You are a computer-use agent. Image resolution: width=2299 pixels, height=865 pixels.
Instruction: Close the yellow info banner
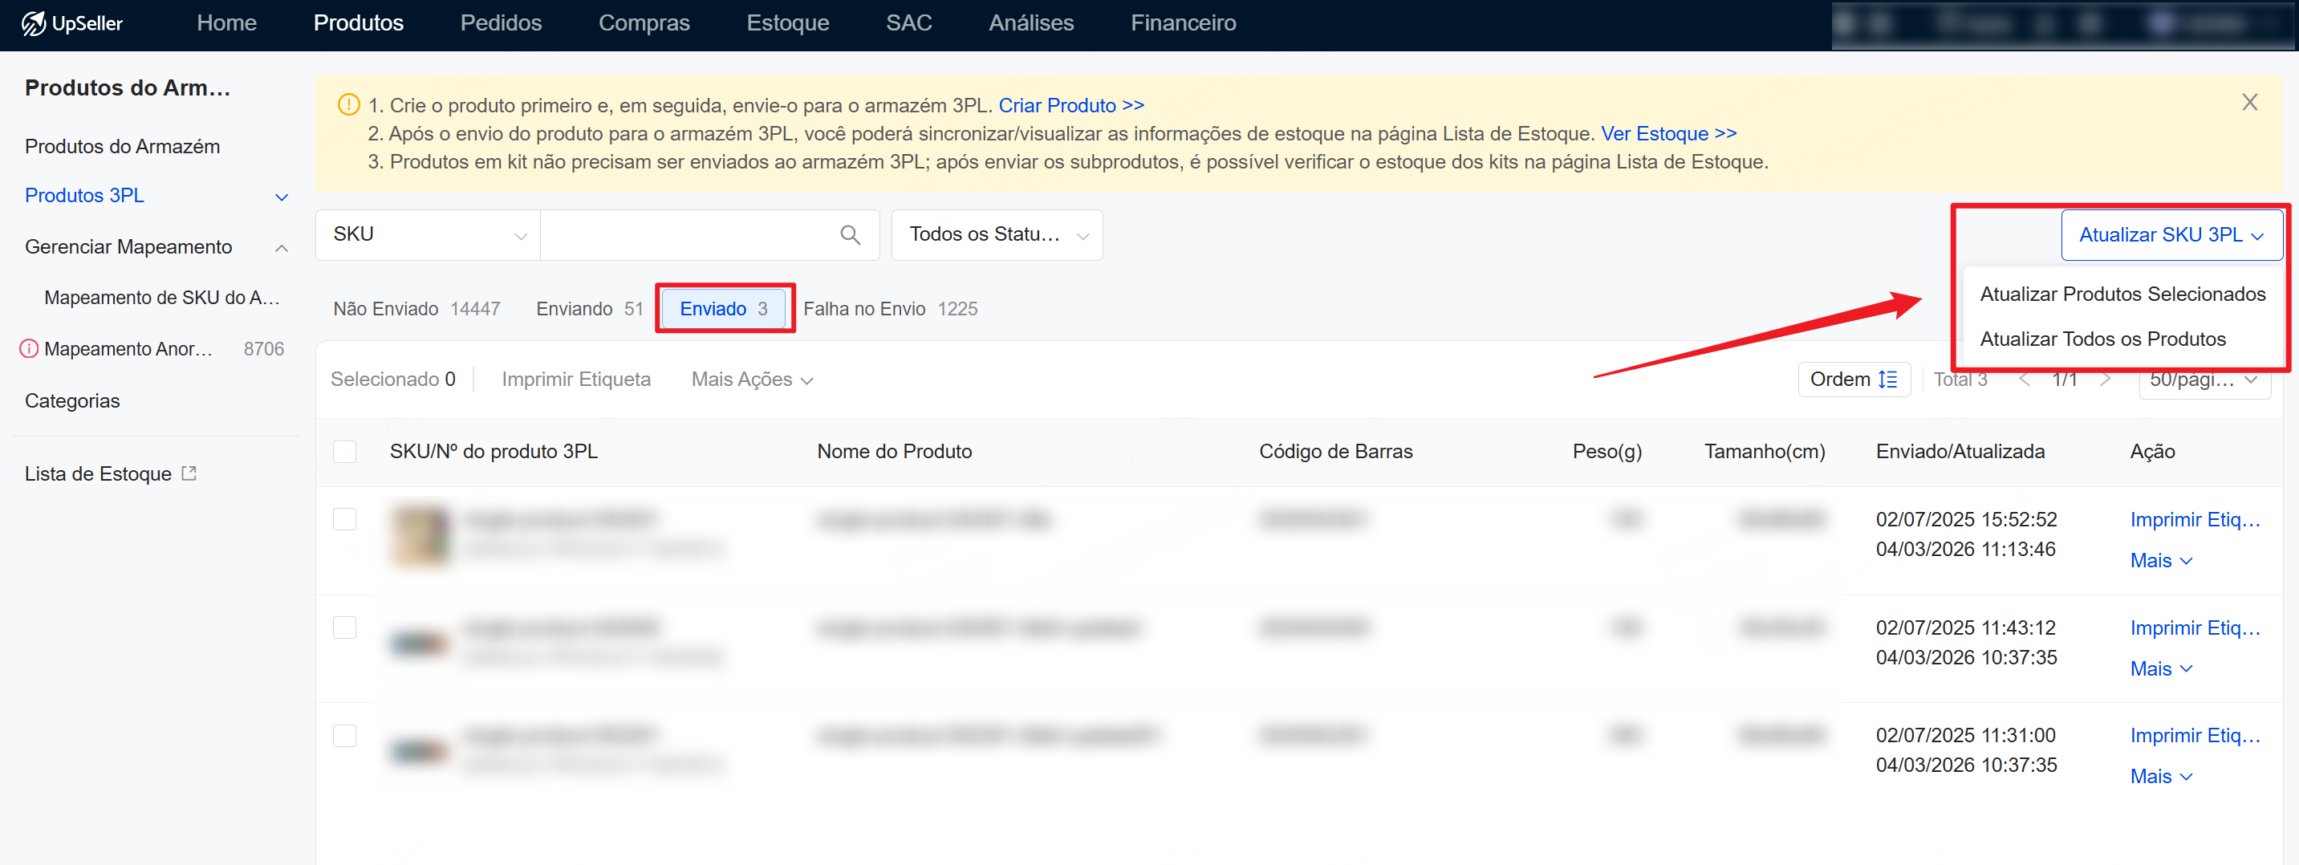2249,103
